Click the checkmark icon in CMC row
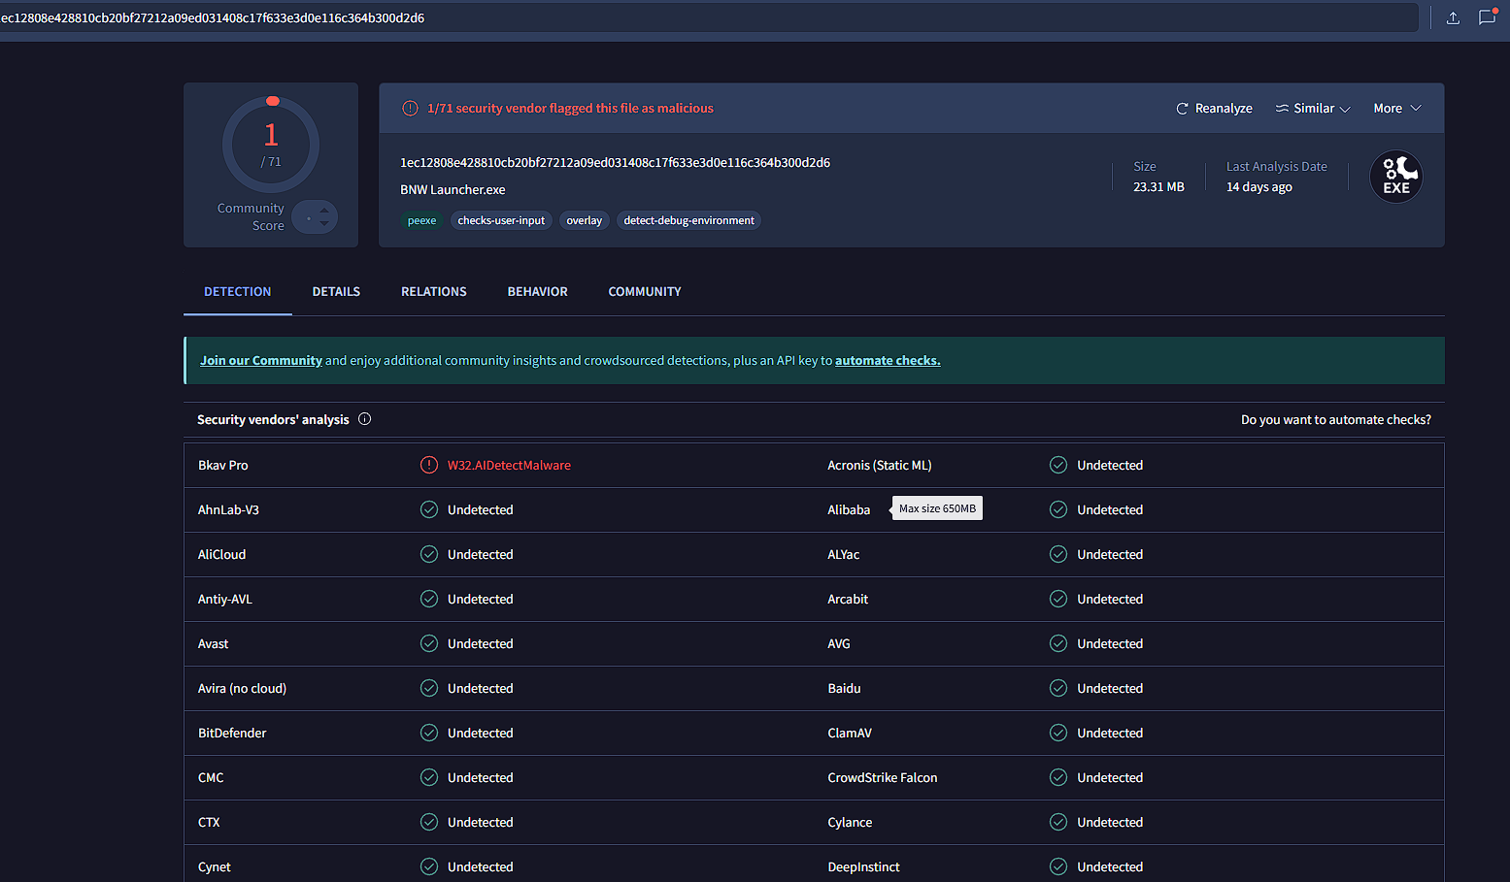 429,777
